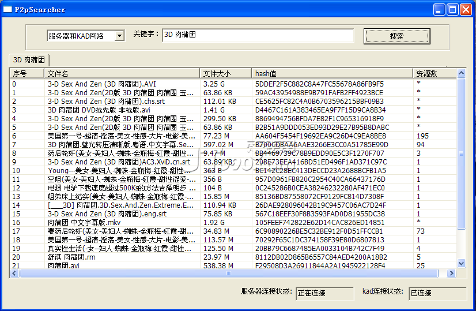Screen dimensions: 476x311
Task: Sort results by the 序号 column header
Action: coord(27,73)
